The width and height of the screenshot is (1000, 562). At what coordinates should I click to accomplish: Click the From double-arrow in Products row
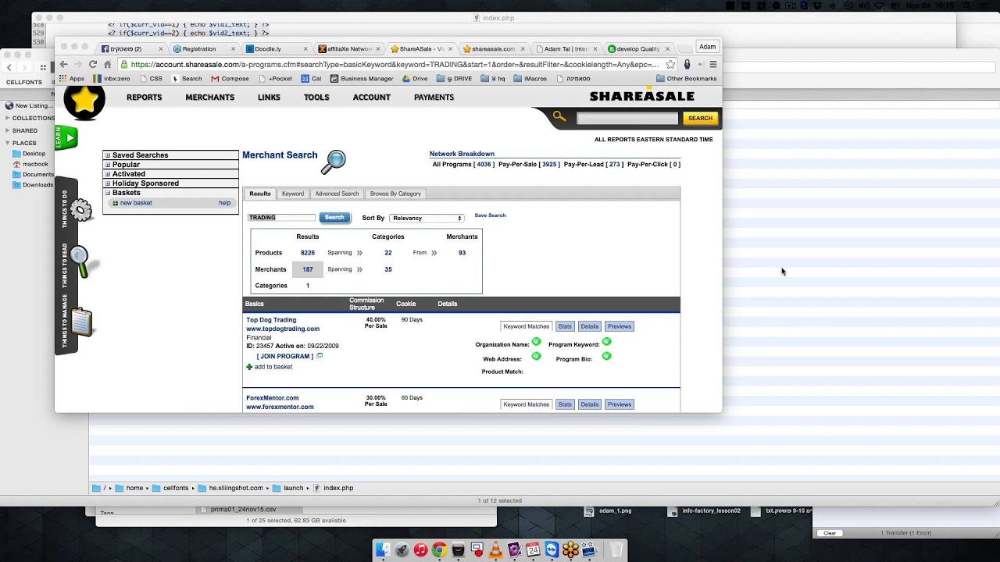434,253
